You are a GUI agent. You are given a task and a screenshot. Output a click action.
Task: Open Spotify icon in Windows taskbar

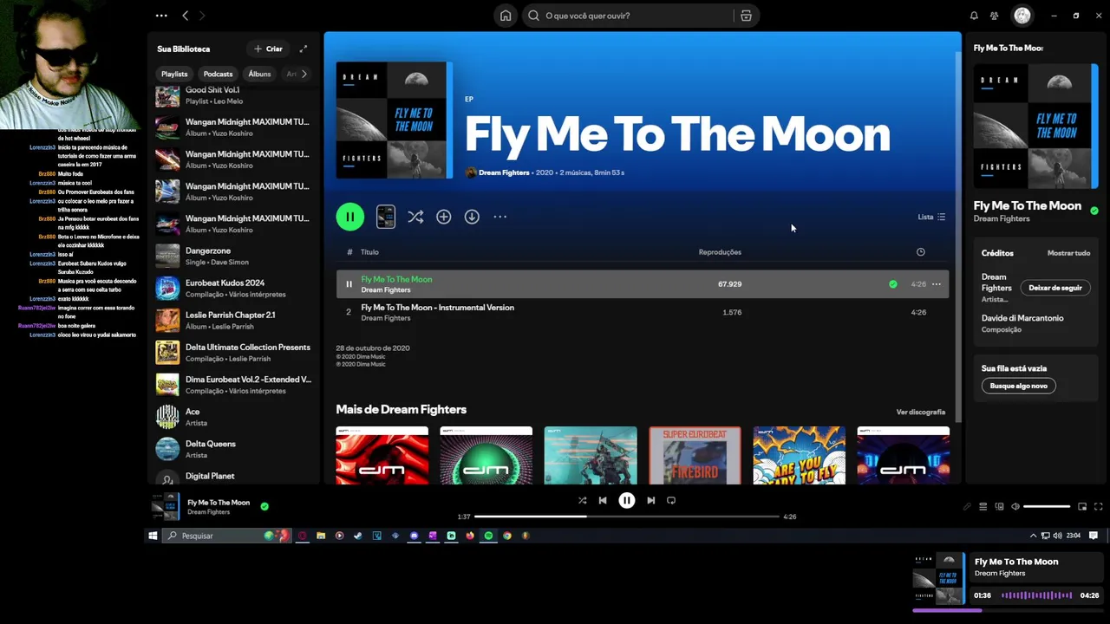[x=488, y=536]
